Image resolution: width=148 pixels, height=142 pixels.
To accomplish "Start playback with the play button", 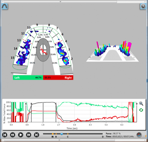I will pyautogui.click(x=21, y=135).
